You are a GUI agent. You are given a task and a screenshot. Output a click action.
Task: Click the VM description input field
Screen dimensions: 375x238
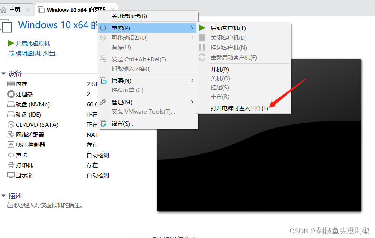pos(44,205)
